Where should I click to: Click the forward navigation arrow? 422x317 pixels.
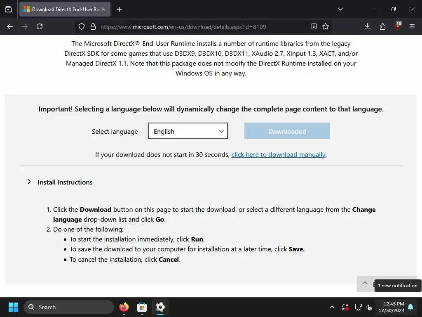[x=24, y=26]
